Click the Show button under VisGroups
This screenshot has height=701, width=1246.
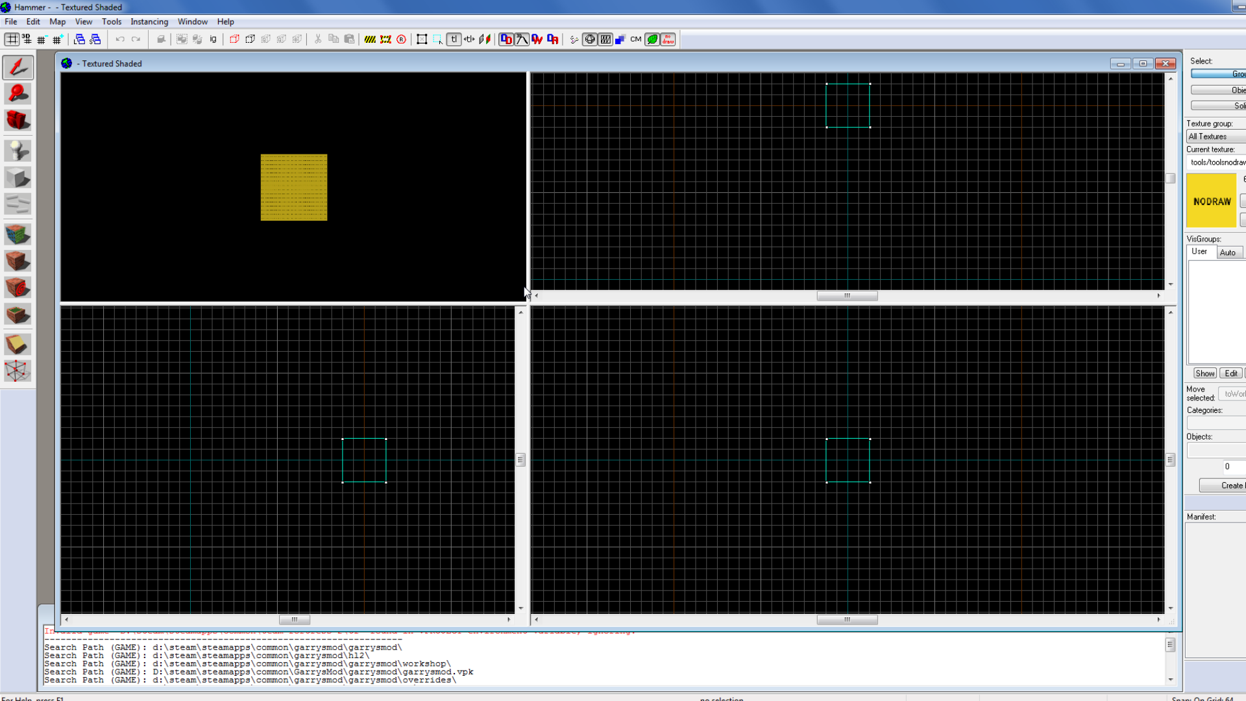[1204, 373]
